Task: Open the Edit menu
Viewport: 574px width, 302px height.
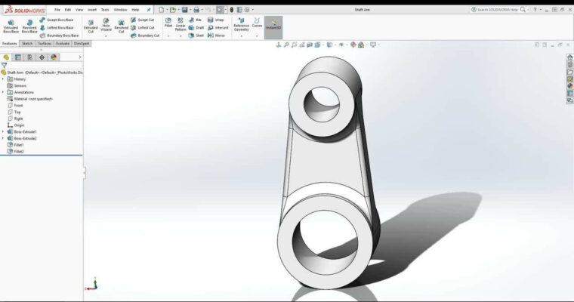Action: point(68,10)
